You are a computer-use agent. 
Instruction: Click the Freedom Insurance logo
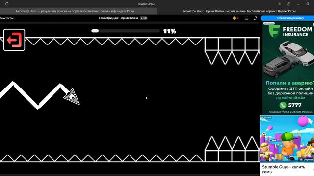(274, 31)
